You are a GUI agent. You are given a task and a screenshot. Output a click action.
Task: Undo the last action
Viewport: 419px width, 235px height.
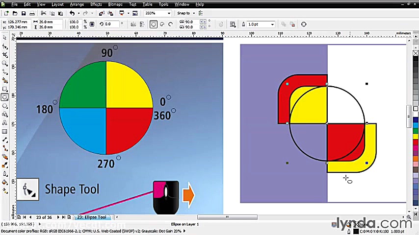(72, 13)
